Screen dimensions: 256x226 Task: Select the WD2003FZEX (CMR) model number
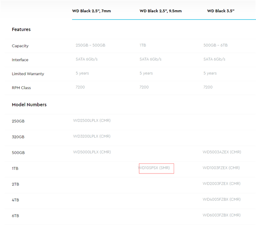(x=222, y=184)
